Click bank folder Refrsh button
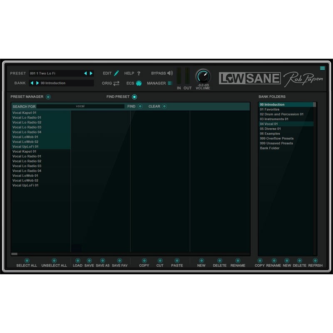This screenshot has width=333, height=333. coord(316,261)
